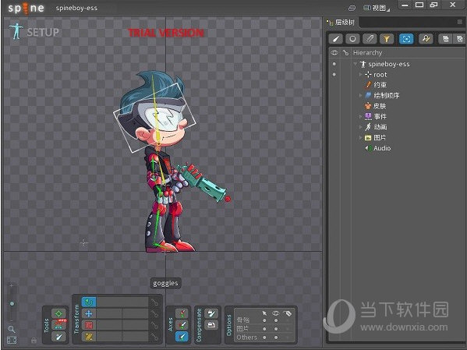Click the eye visibility column header

pos(334,53)
